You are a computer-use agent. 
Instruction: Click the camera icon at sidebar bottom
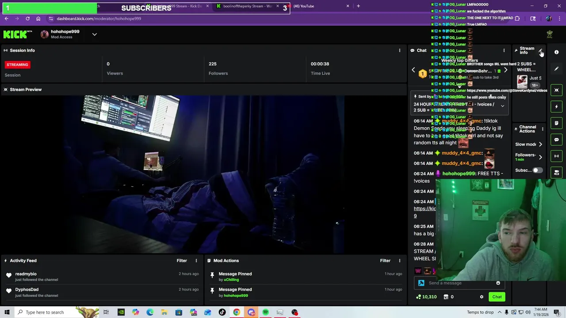556,173
